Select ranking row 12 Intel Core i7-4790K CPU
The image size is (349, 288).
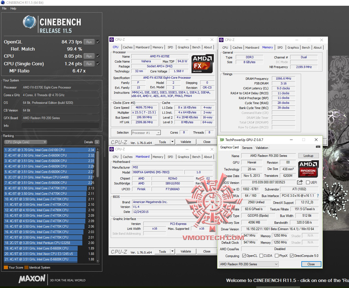click(50, 210)
